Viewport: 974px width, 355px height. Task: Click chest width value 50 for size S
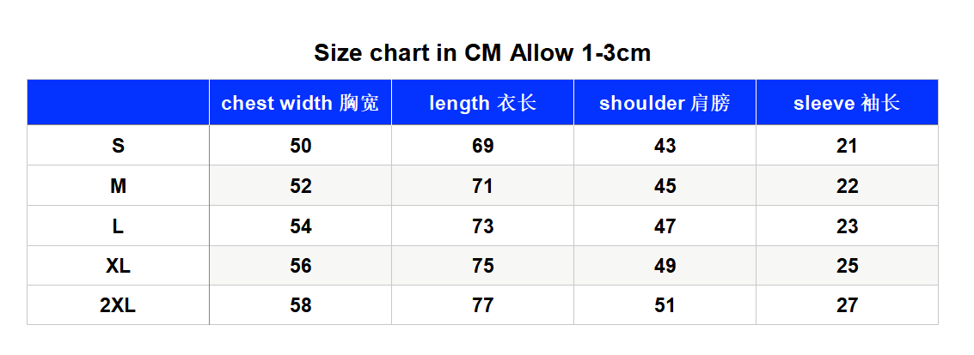click(x=301, y=146)
